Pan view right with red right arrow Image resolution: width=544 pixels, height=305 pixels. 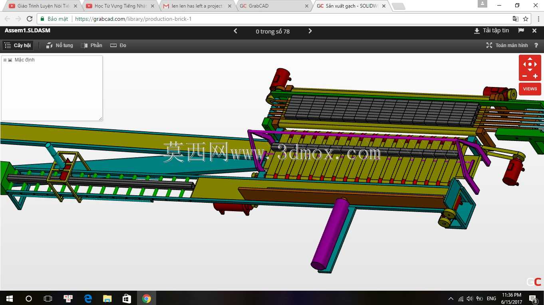pyautogui.click(x=536, y=64)
